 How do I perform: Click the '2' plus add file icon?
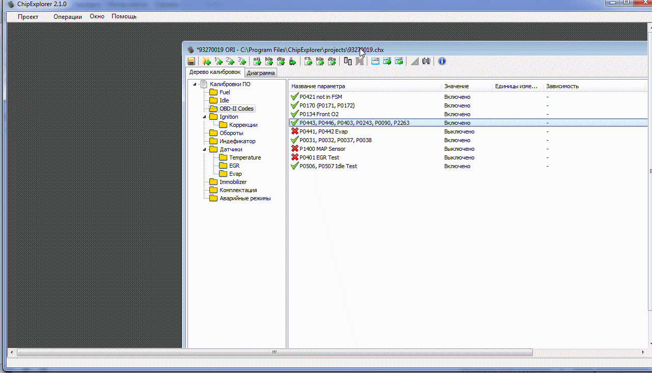click(x=230, y=61)
